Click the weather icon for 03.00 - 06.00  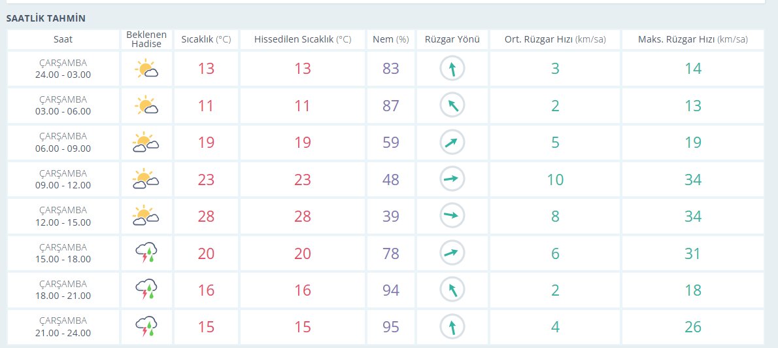point(146,106)
